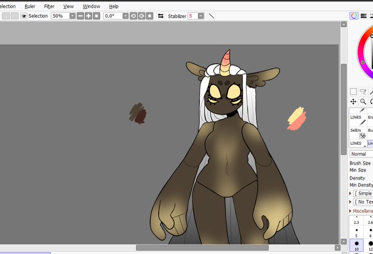Select the rectangular selection tool
373x254 pixels.
tap(353, 92)
